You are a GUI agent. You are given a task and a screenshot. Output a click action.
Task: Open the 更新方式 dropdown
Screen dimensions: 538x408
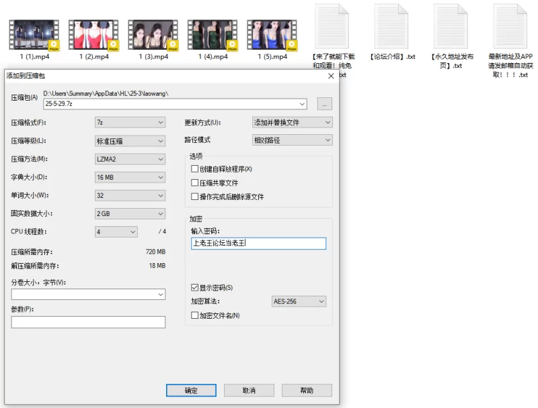pos(293,122)
